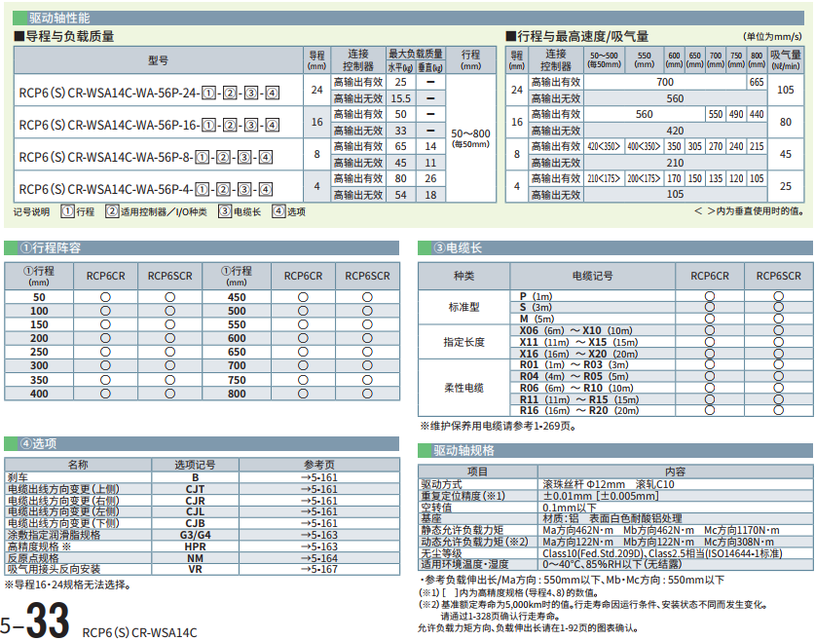Click the →5-164 page reference
This screenshot has width=815, height=641.
319,558
